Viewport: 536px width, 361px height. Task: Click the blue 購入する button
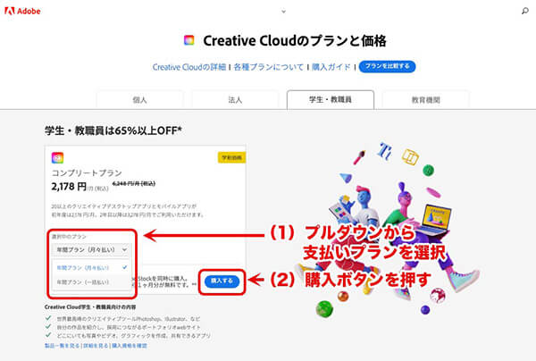click(222, 281)
